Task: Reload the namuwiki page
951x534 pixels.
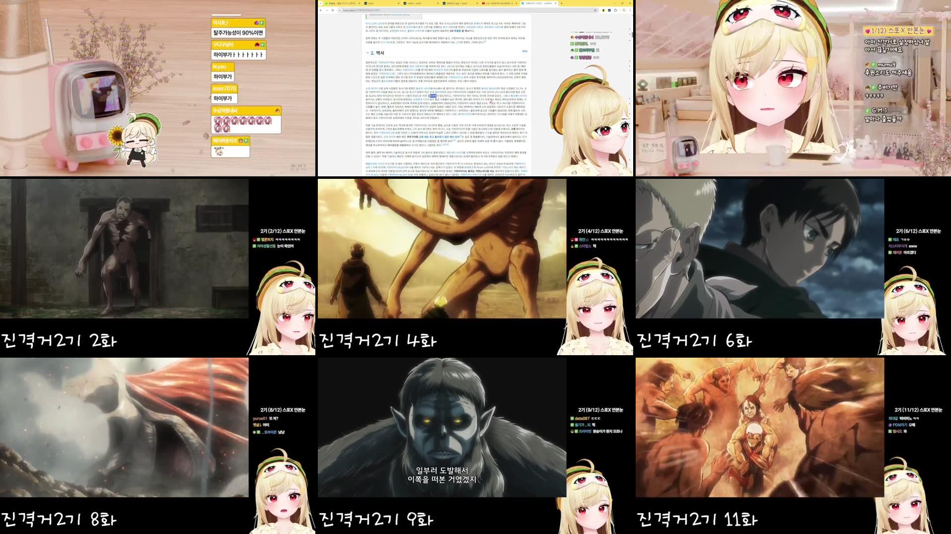Action: pyautogui.click(x=333, y=10)
